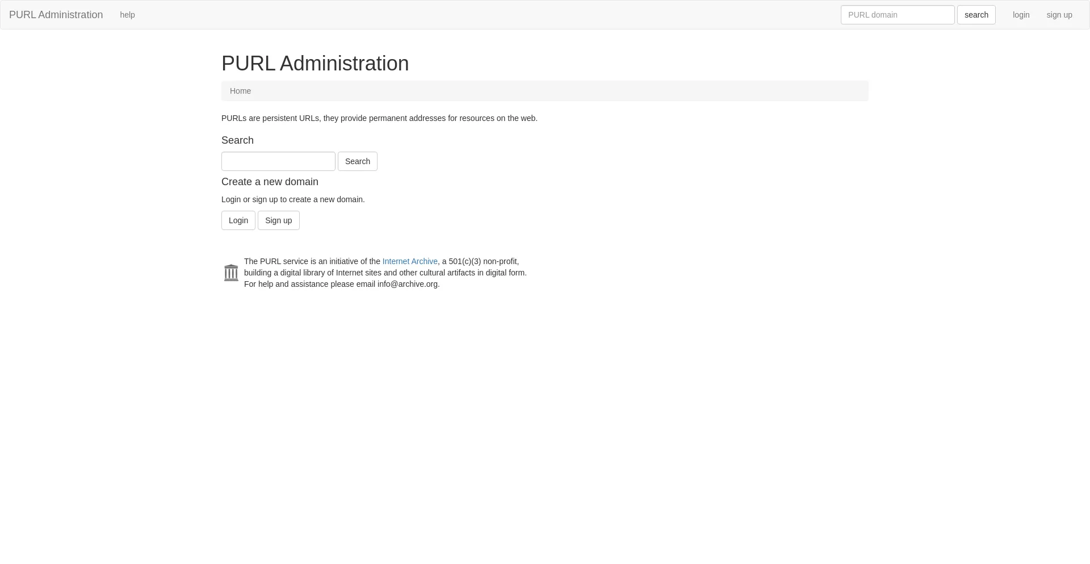Viewport: 1090px width, 564px height.
Task: Click the Login button under Create domain
Action: click(238, 220)
